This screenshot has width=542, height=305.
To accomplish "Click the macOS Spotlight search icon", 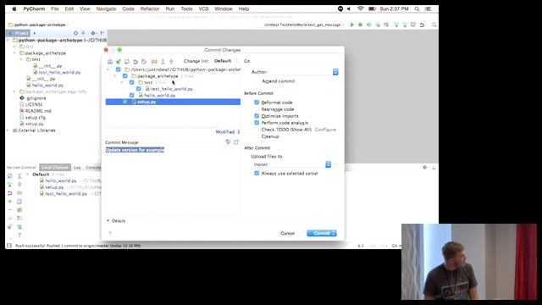I will (x=418, y=8).
